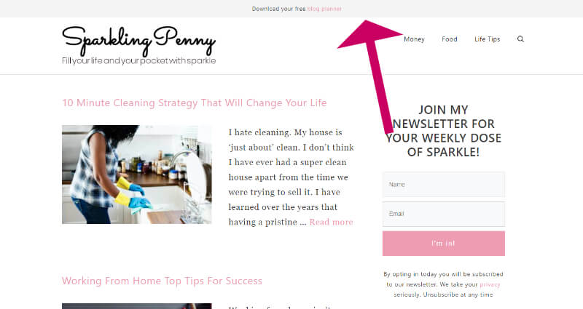Focus the Email input field
This screenshot has width=583, height=309.
tap(444, 214)
